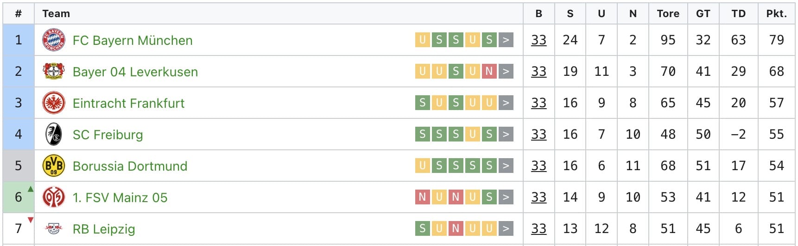Expand form history arrow for RB Leipzig
Image resolution: width=798 pixels, height=246 pixels.
(506, 228)
